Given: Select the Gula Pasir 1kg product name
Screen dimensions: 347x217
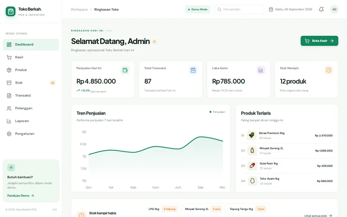Looking at the screenshot, I should [x=268, y=164].
